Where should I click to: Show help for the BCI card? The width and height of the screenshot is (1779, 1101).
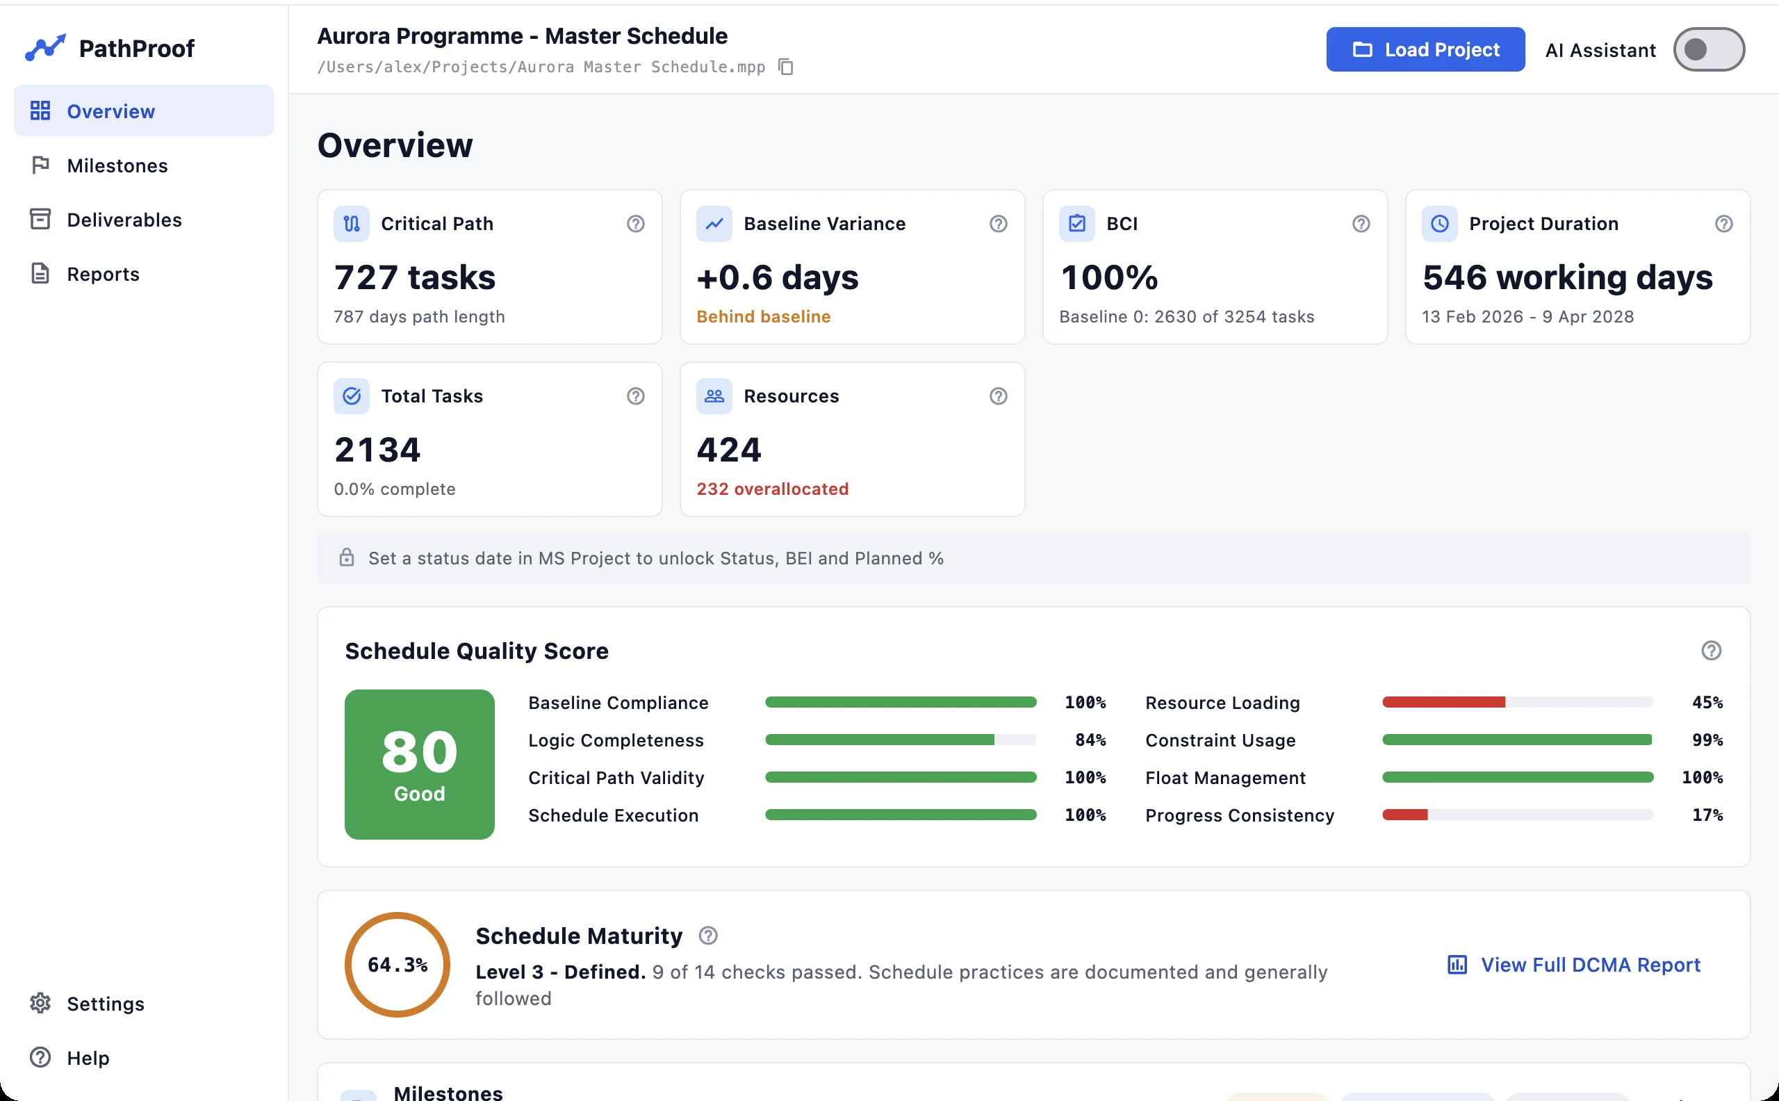(x=1361, y=224)
